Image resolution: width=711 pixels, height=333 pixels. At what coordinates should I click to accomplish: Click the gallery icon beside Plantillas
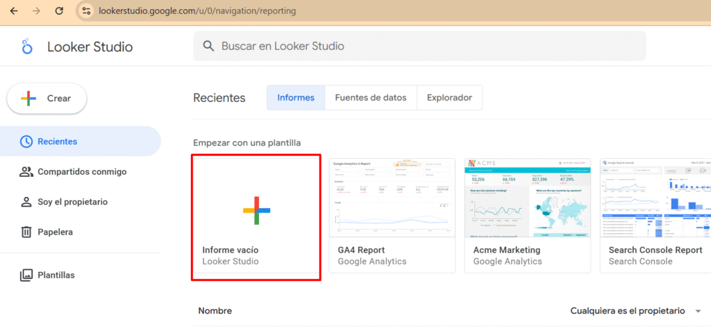(26, 275)
